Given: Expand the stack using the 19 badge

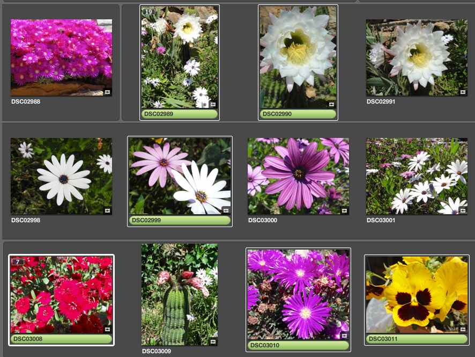Looking at the screenshot, I should point(149,12).
